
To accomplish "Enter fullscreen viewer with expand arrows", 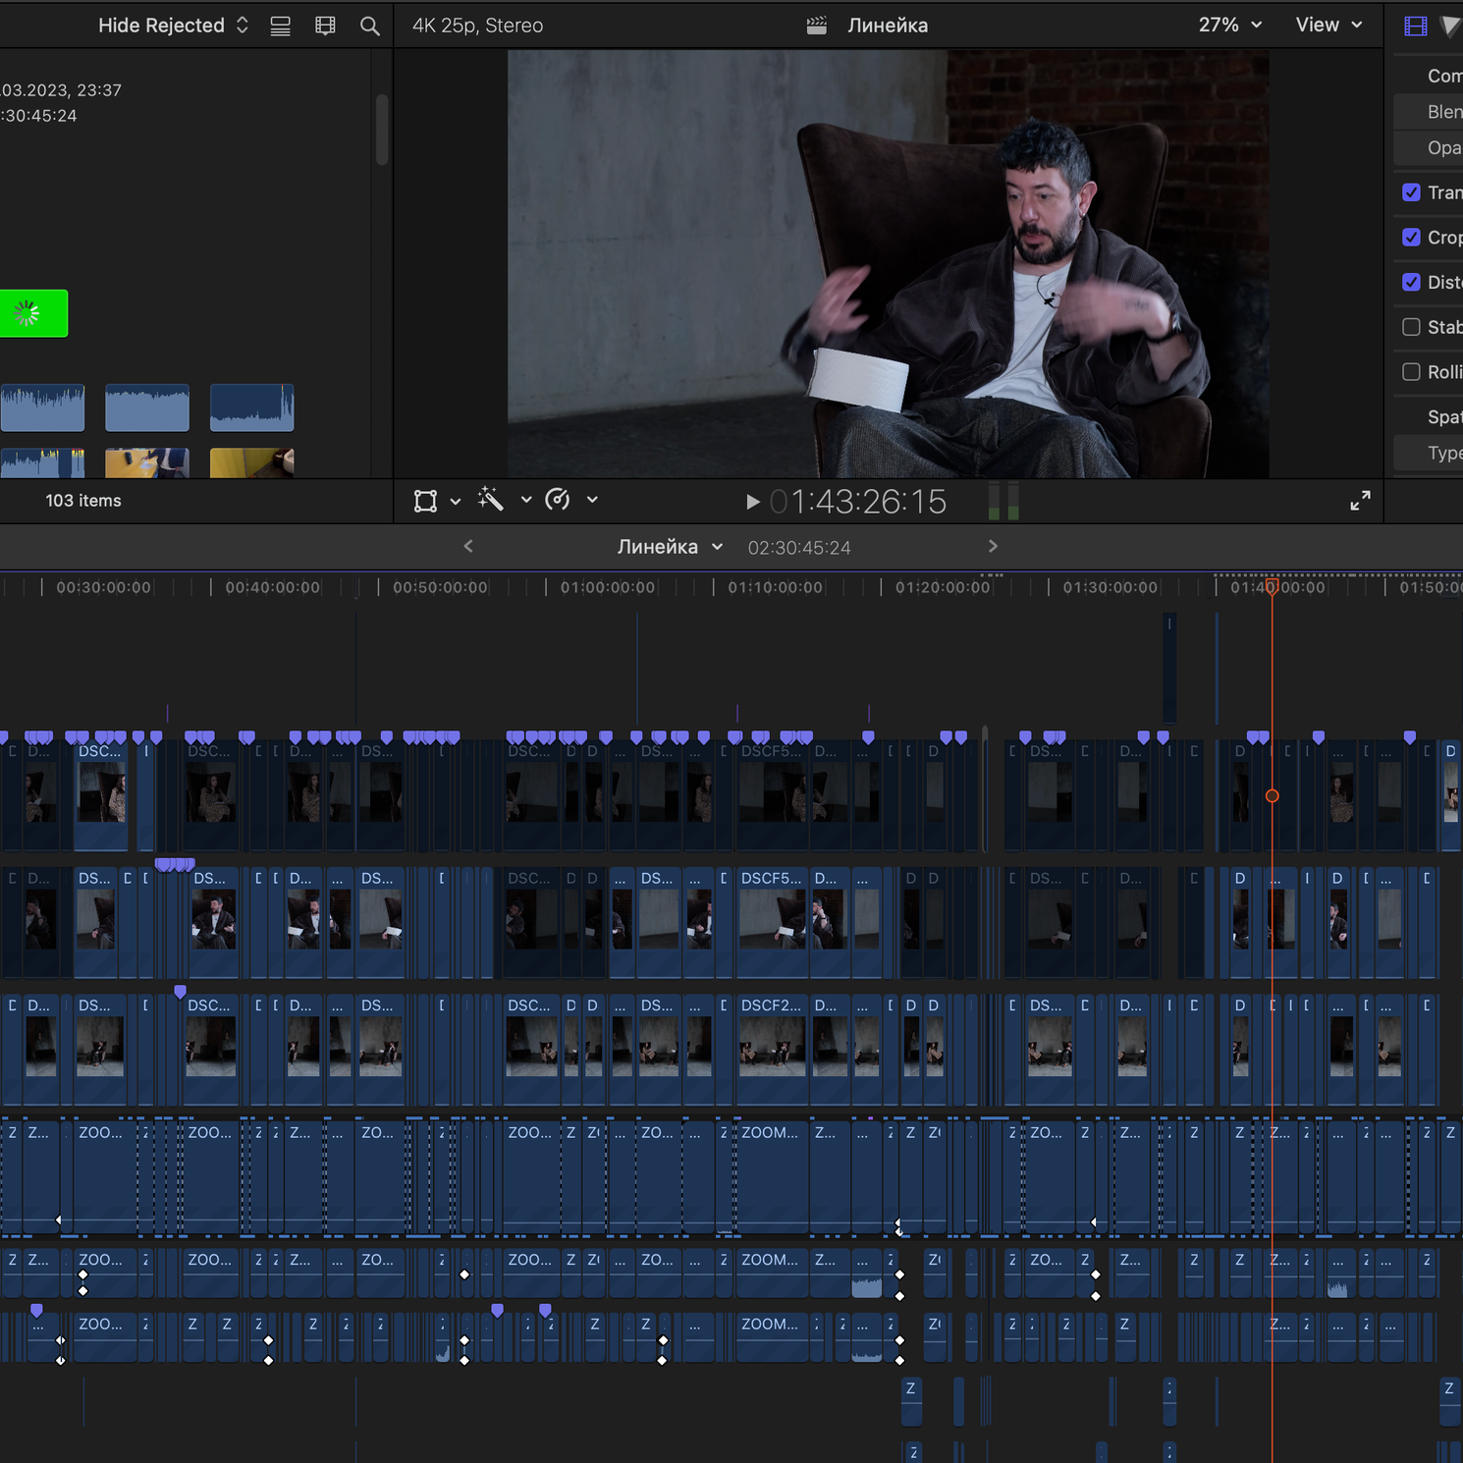I will 1360,501.
